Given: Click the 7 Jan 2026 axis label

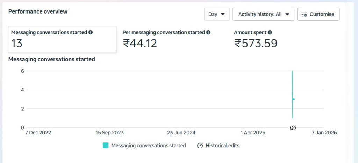Looking at the screenshot, I should [323, 133].
